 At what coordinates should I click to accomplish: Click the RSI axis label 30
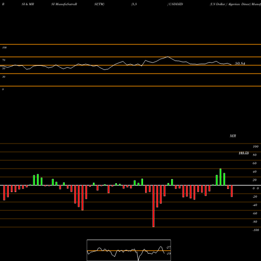pos(4,77)
